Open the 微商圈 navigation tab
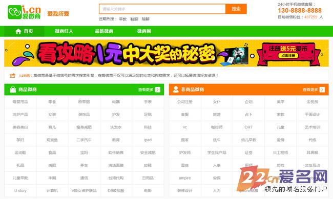Image resolution: width=333 pixels, height=199 pixels. (x=144, y=31)
